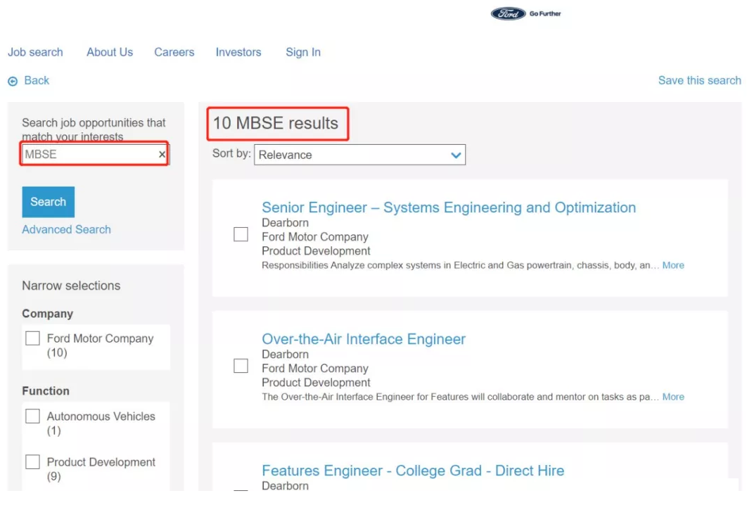
Task: Clear the MBSE search field with the X
Action: click(x=162, y=154)
